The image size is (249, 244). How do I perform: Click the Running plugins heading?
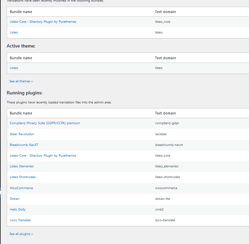(x=24, y=93)
